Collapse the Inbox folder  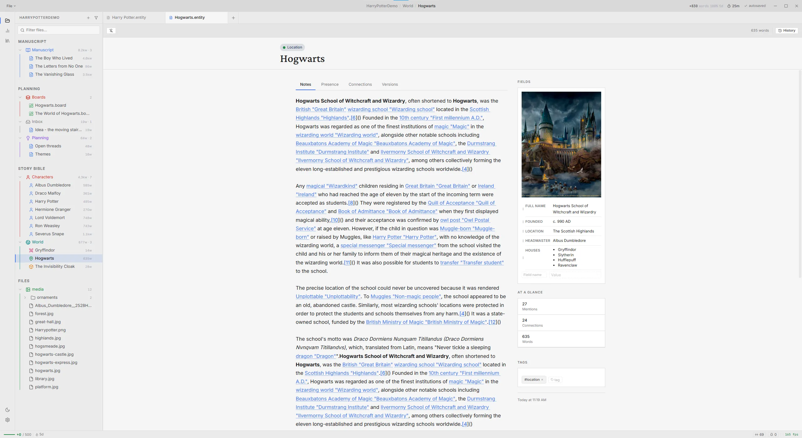(20, 122)
